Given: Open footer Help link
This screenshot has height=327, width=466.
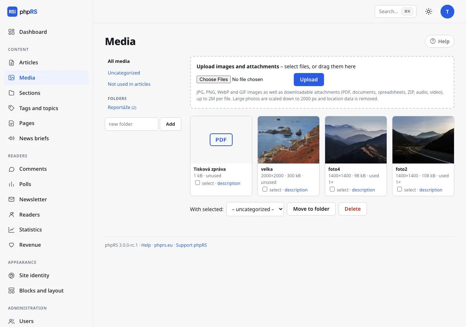Looking at the screenshot, I should [146, 245].
